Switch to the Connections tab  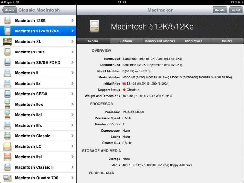(x=193, y=41)
